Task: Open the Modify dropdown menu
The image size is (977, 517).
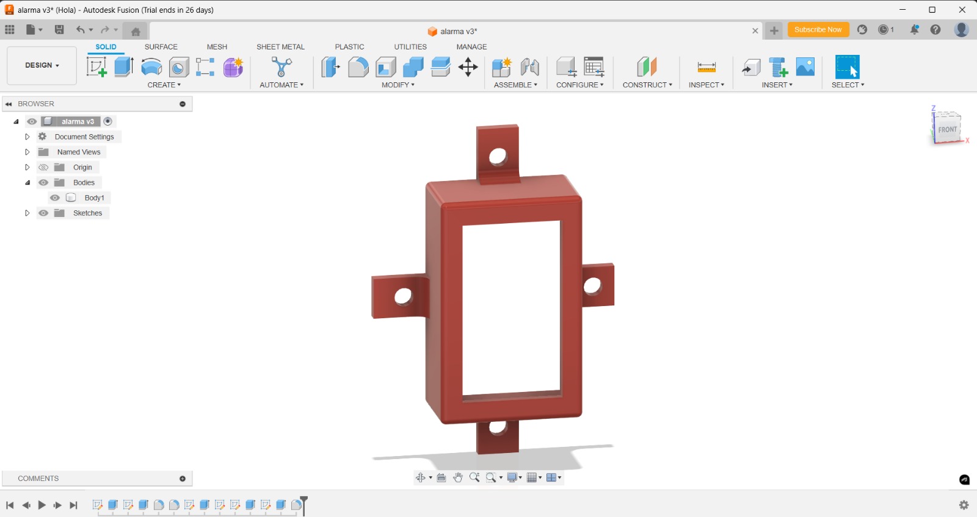Action: point(398,85)
